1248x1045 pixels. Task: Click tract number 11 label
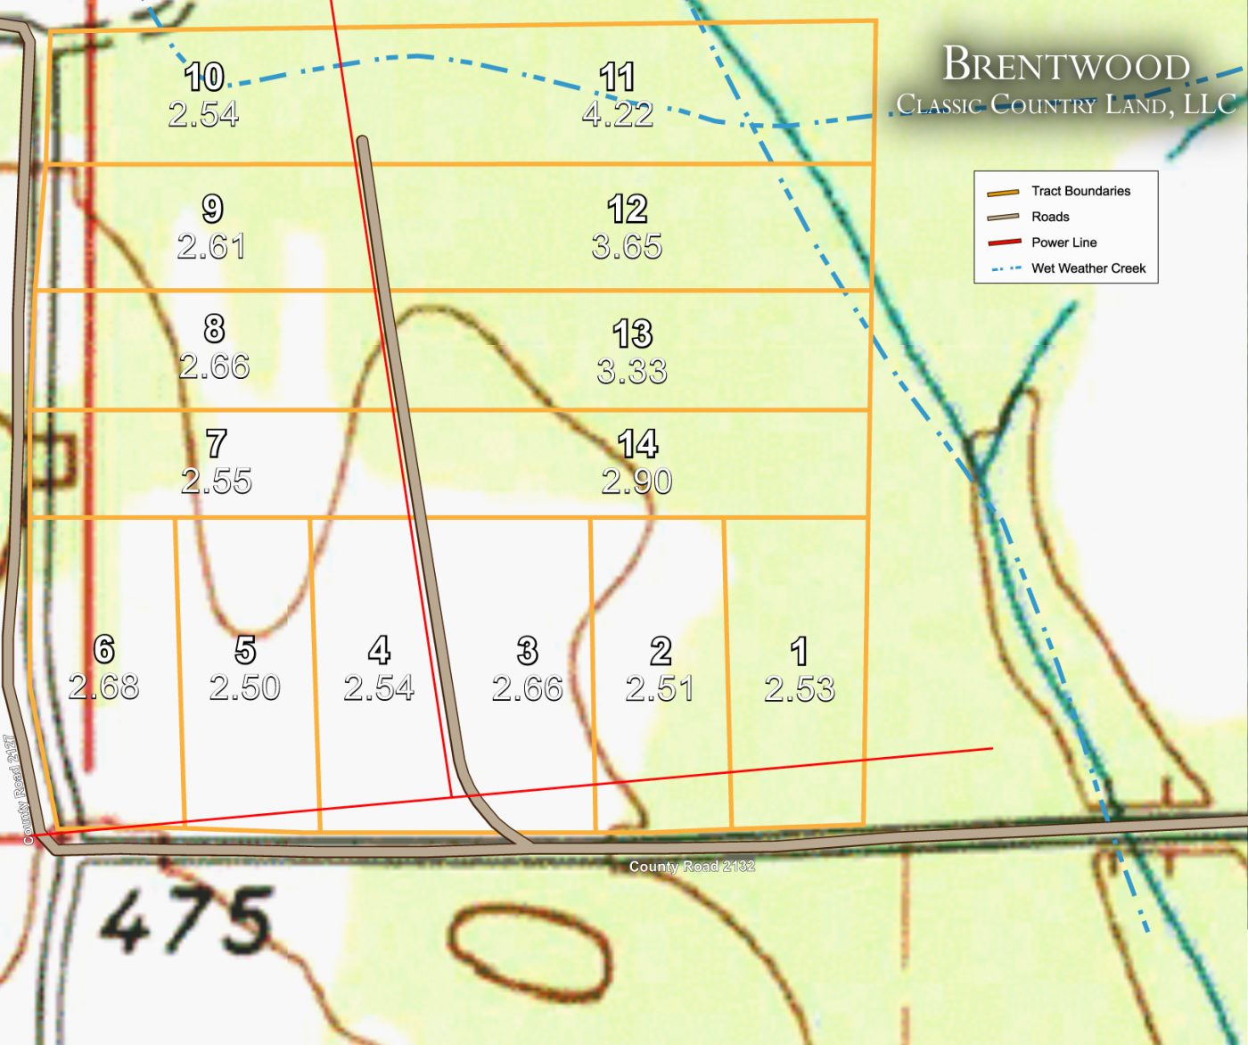pyautogui.click(x=618, y=78)
